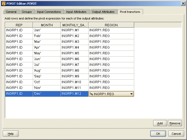Click the INGRP1.M4 cell

coord(75,47)
